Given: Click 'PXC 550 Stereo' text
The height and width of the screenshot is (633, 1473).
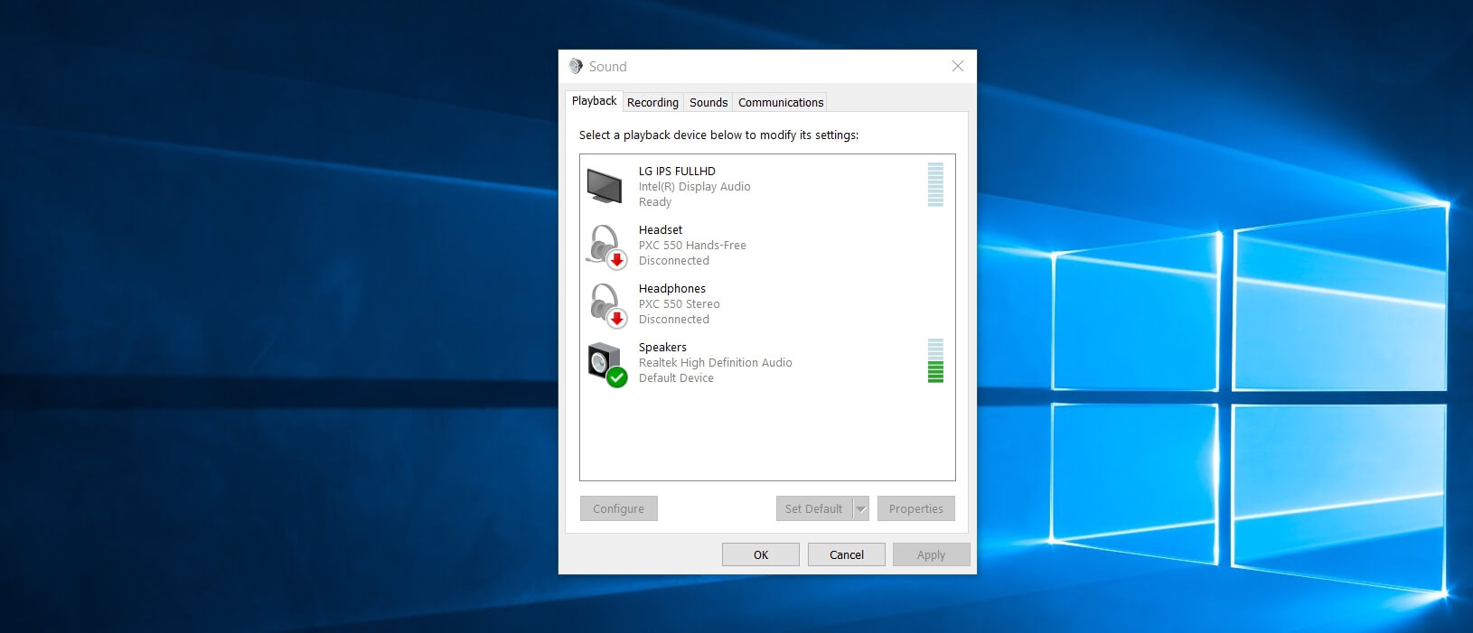Looking at the screenshot, I should click(679, 304).
